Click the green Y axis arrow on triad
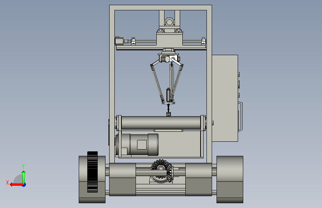The height and width of the screenshot is (208, 322). [24, 177]
